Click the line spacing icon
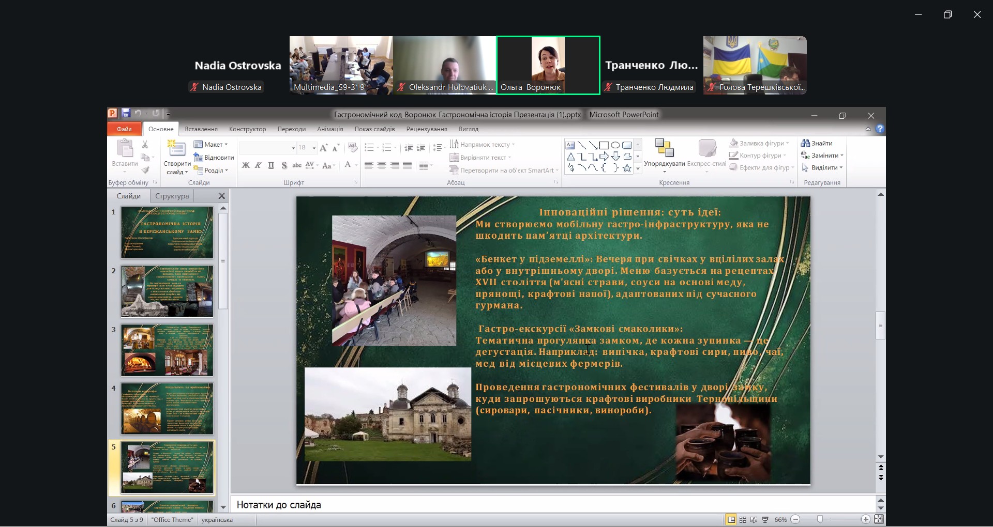 coord(437,148)
